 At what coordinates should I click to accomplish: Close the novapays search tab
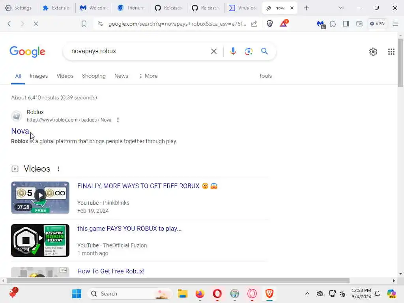(292, 8)
